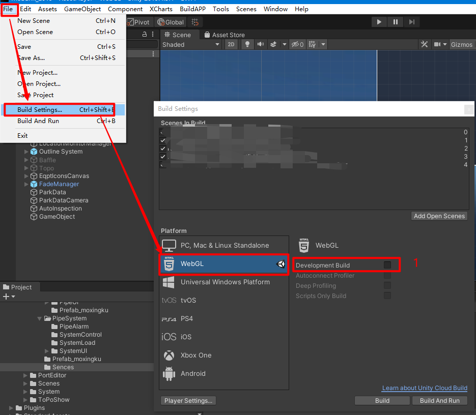The height and width of the screenshot is (415, 476).
Task: Expand the SystemUI folder
Action: (x=47, y=351)
